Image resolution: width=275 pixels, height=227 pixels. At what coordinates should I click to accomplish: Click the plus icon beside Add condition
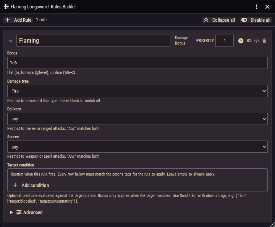click(x=15, y=185)
